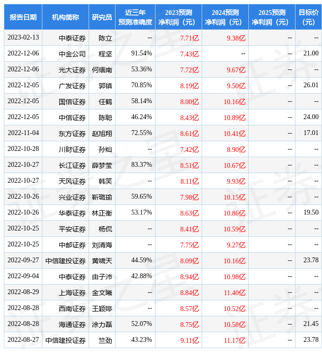The image size is (322, 352).
Task: Click researcher name 王颖婷
Action: coord(102,309)
